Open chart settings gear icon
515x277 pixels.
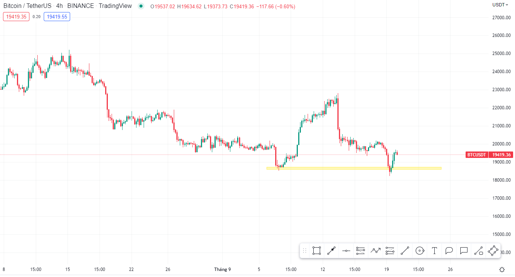502,269
